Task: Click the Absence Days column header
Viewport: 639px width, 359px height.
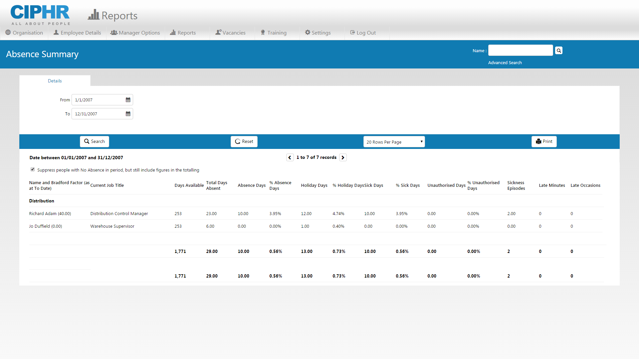Action: [x=252, y=185]
